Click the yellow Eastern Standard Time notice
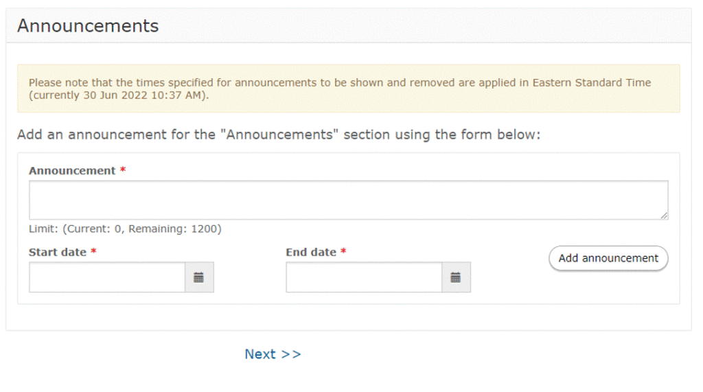This screenshot has width=703, height=392. (x=348, y=89)
